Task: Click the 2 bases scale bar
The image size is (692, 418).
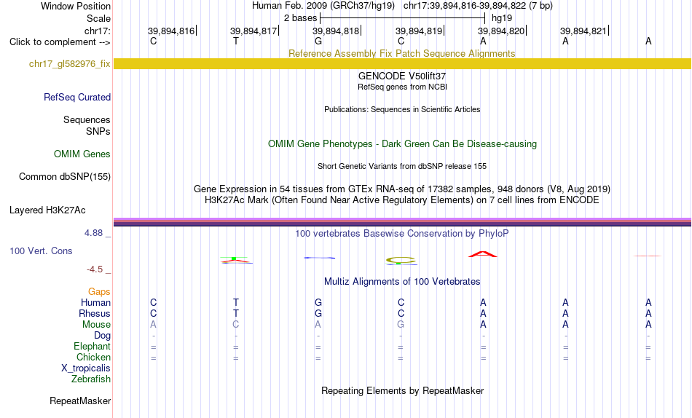Action: pos(403,18)
